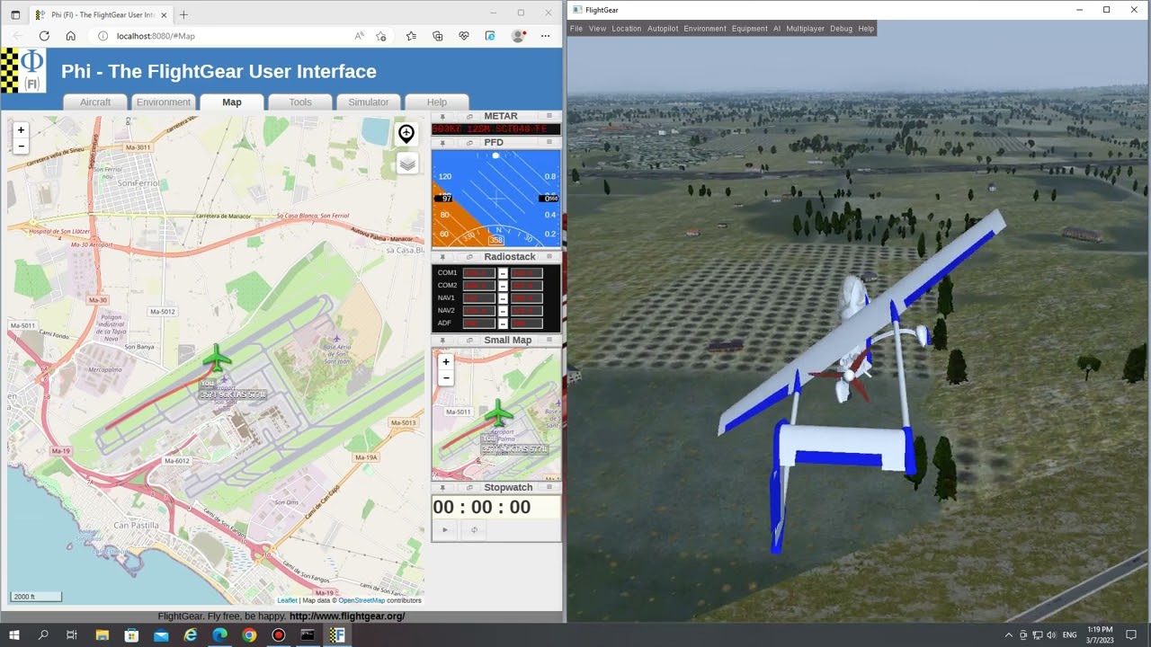The height and width of the screenshot is (647, 1151).
Task: Open Environment menu in FlightGear window
Action: 705,29
